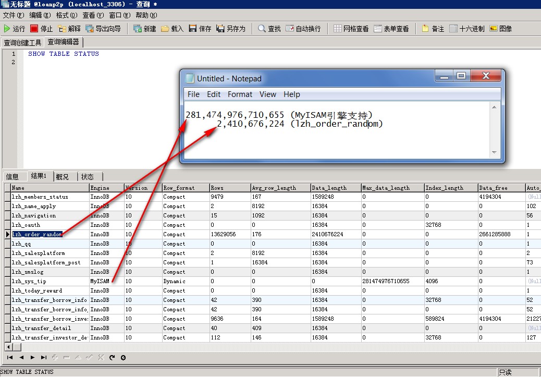Toggle 自动换行 word wrap
541x377 pixels.
click(x=303, y=29)
